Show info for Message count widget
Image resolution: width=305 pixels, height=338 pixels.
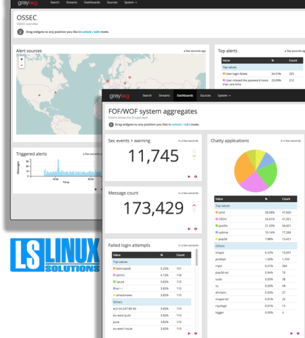click(x=196, y=228)
